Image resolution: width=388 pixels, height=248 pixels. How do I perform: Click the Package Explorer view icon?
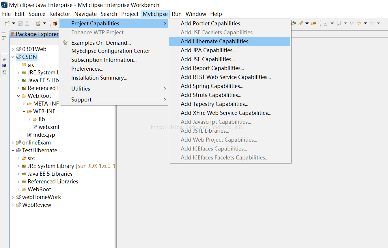pos(13,34)
